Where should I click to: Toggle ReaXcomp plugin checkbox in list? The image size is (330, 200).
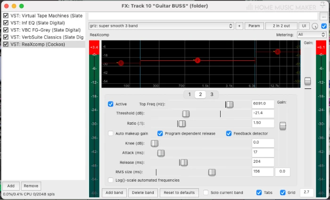[x=6, y=44]
